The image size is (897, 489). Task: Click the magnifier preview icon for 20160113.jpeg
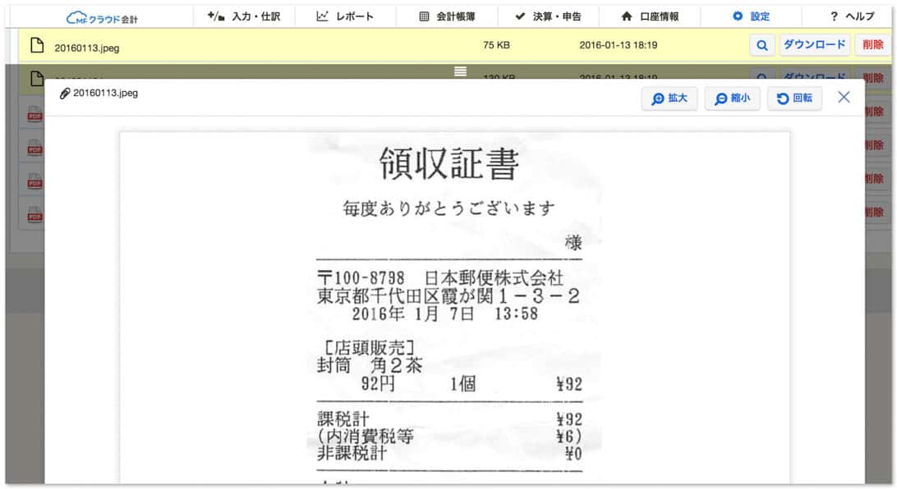click(762, 45)
